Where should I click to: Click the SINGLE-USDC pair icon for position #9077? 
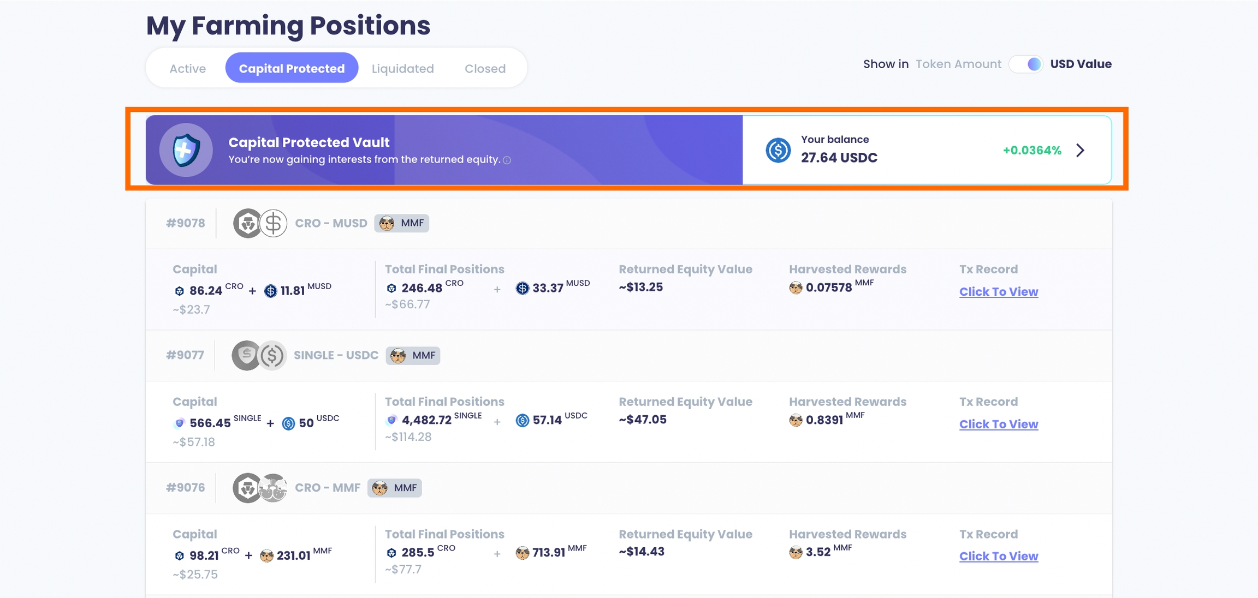click(x=259, y=356)
